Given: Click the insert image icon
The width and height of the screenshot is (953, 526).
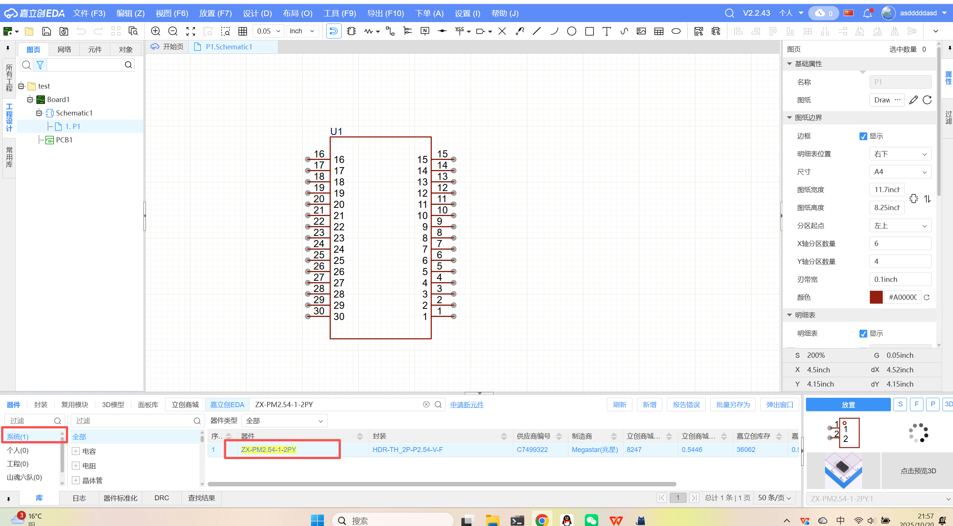Looking at the screenshot, I should coord(641,31).
